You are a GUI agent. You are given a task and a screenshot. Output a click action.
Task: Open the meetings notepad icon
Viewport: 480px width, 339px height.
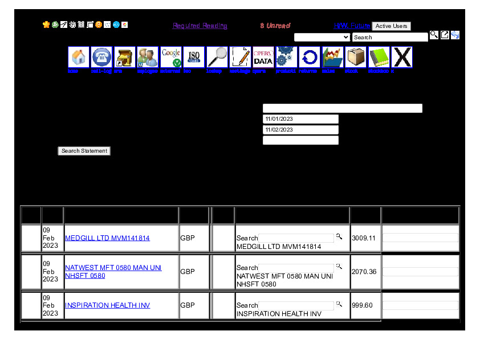click(x=240, y=58)
